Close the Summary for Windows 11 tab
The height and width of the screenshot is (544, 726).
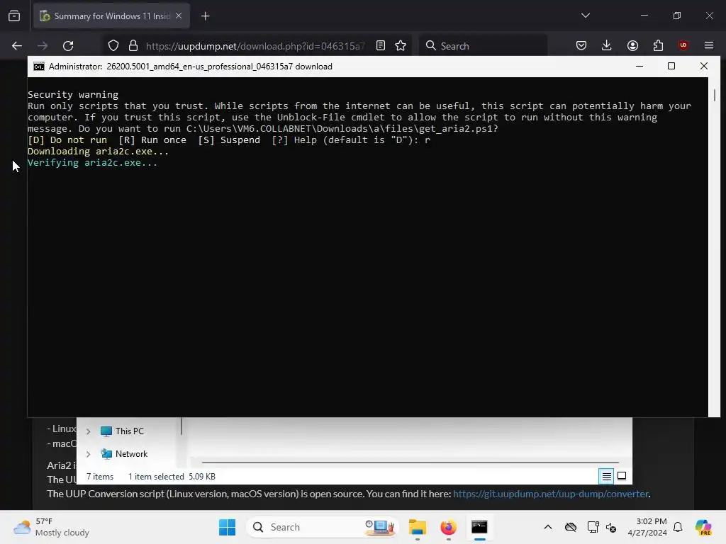[x=179, y=16]
